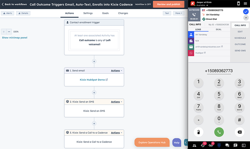The height and width of the screenshot is (149, 250).
Task: Zoom in workflow canvas with plus
Action: 4,32
